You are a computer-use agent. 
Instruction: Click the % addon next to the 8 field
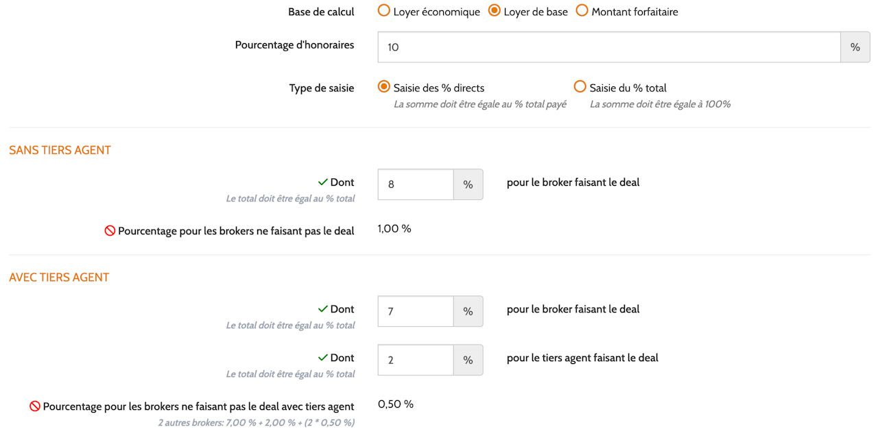468,184
